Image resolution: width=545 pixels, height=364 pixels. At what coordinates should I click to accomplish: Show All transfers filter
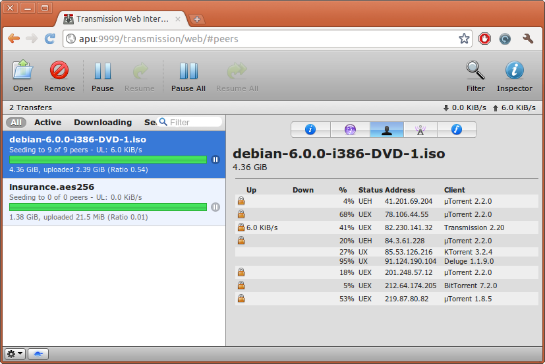16,123
